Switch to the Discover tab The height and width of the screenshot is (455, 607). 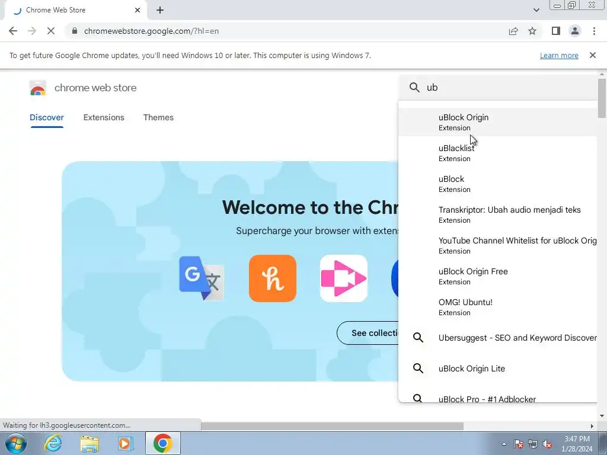(x=46, y=117)
